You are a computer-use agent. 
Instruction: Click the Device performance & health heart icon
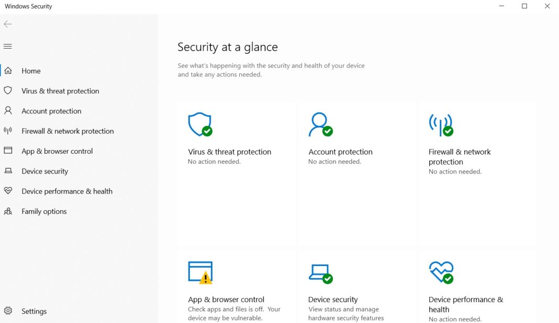pyautogui.click(x=441, y=271)
